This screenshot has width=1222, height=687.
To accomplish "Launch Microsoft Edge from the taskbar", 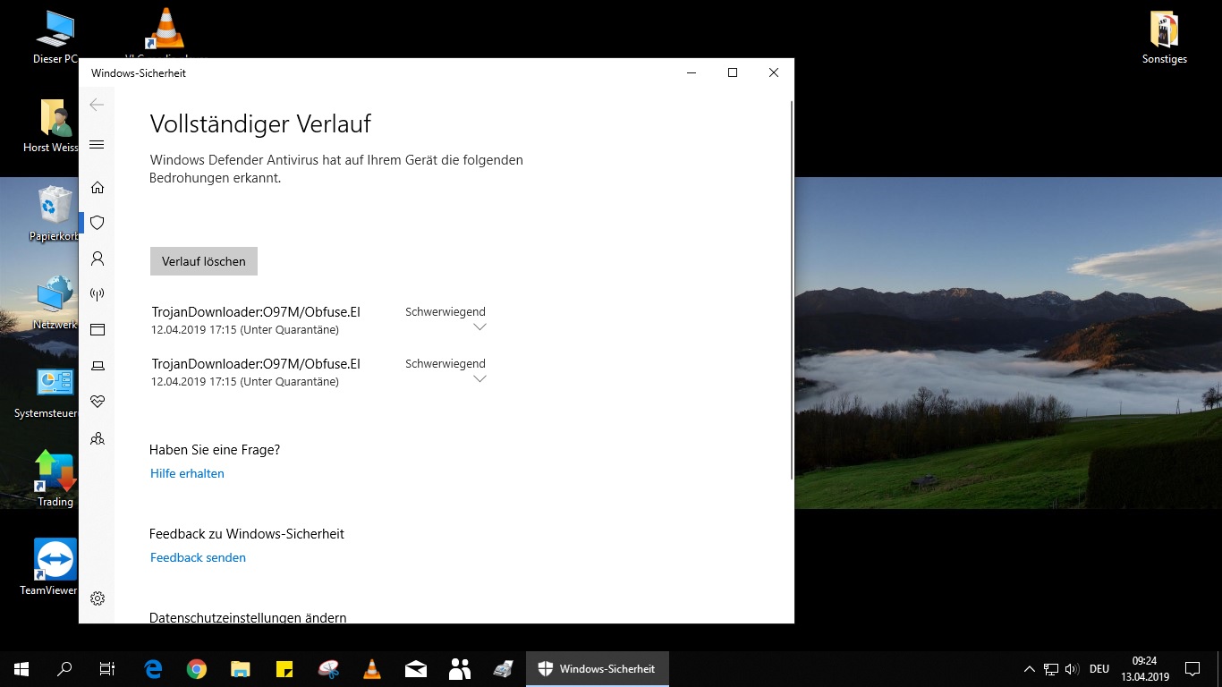I will (x=153, y=668).
